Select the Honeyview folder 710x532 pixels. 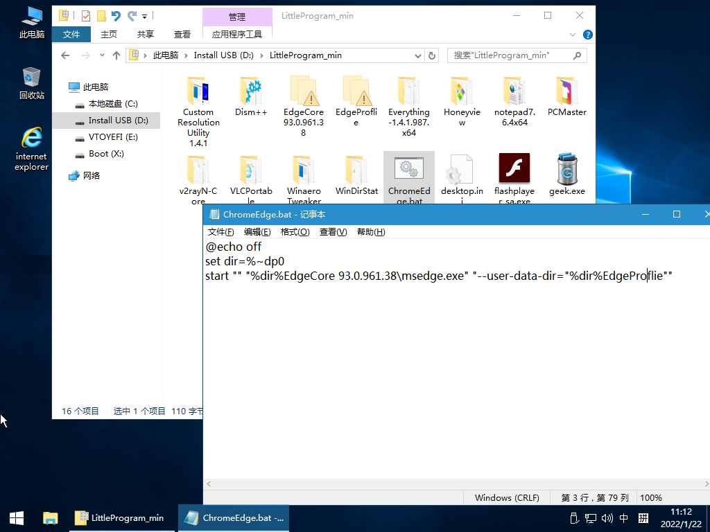pyautogui.click(x=462, y=101)
